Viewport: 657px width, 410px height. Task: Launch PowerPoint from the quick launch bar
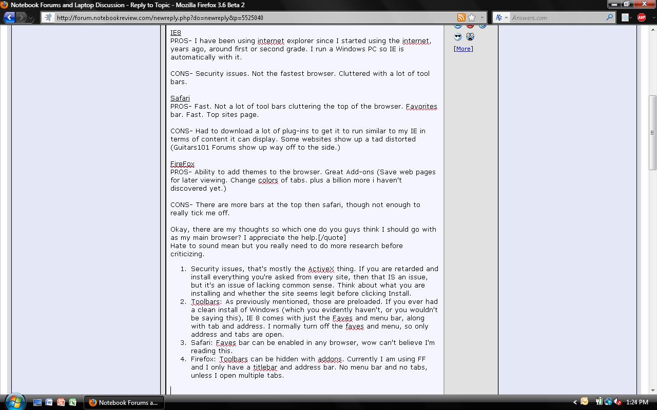[x=61, y=403]
